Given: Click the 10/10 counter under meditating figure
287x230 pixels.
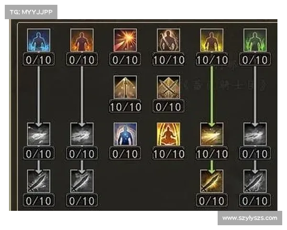Looking at the screenshot, I should point(168,153).
